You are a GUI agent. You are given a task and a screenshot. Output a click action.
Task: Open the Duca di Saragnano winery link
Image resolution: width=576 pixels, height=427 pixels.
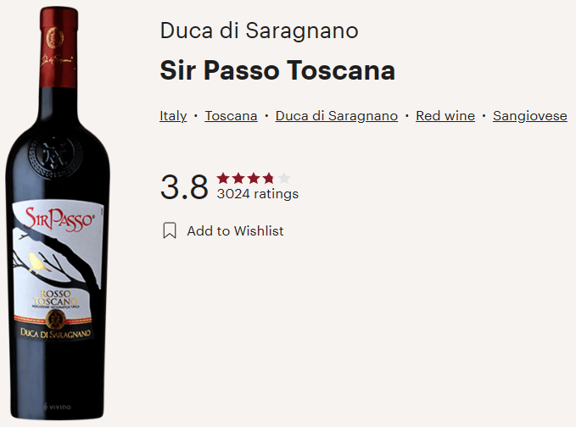click(337, 116)
